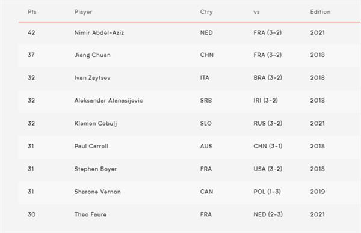Select player Jiang Chuan
The width and height of the screenshot is (361, 233).
pyautogui.click(x=92, y=55)
